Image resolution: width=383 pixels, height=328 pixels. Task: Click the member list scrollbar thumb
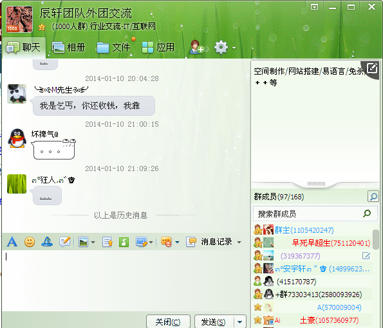point(376,240)
